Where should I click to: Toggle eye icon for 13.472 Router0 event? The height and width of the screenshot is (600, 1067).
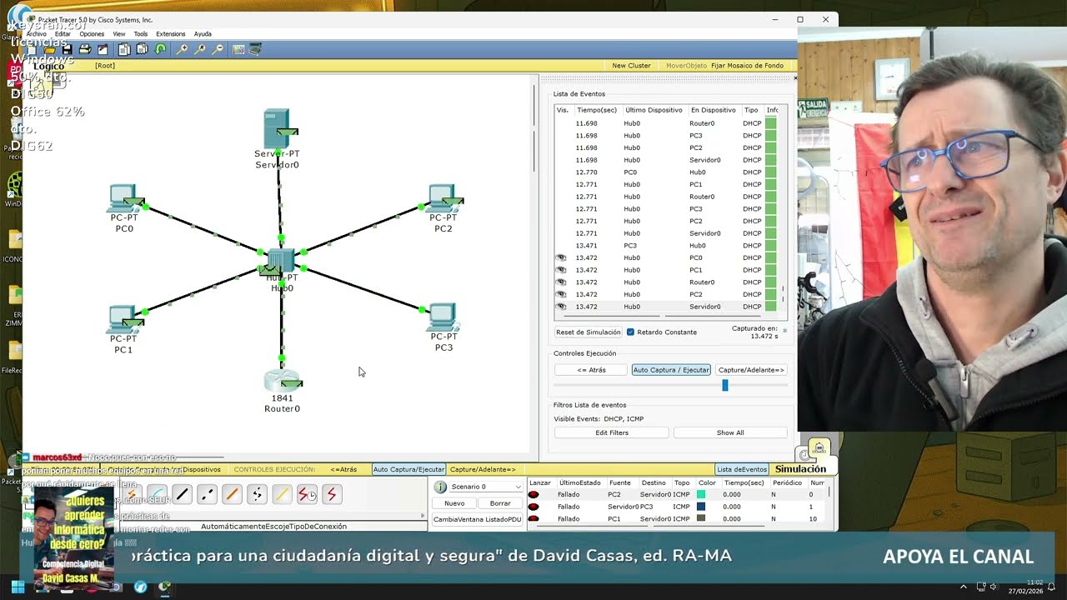point(561,282)
